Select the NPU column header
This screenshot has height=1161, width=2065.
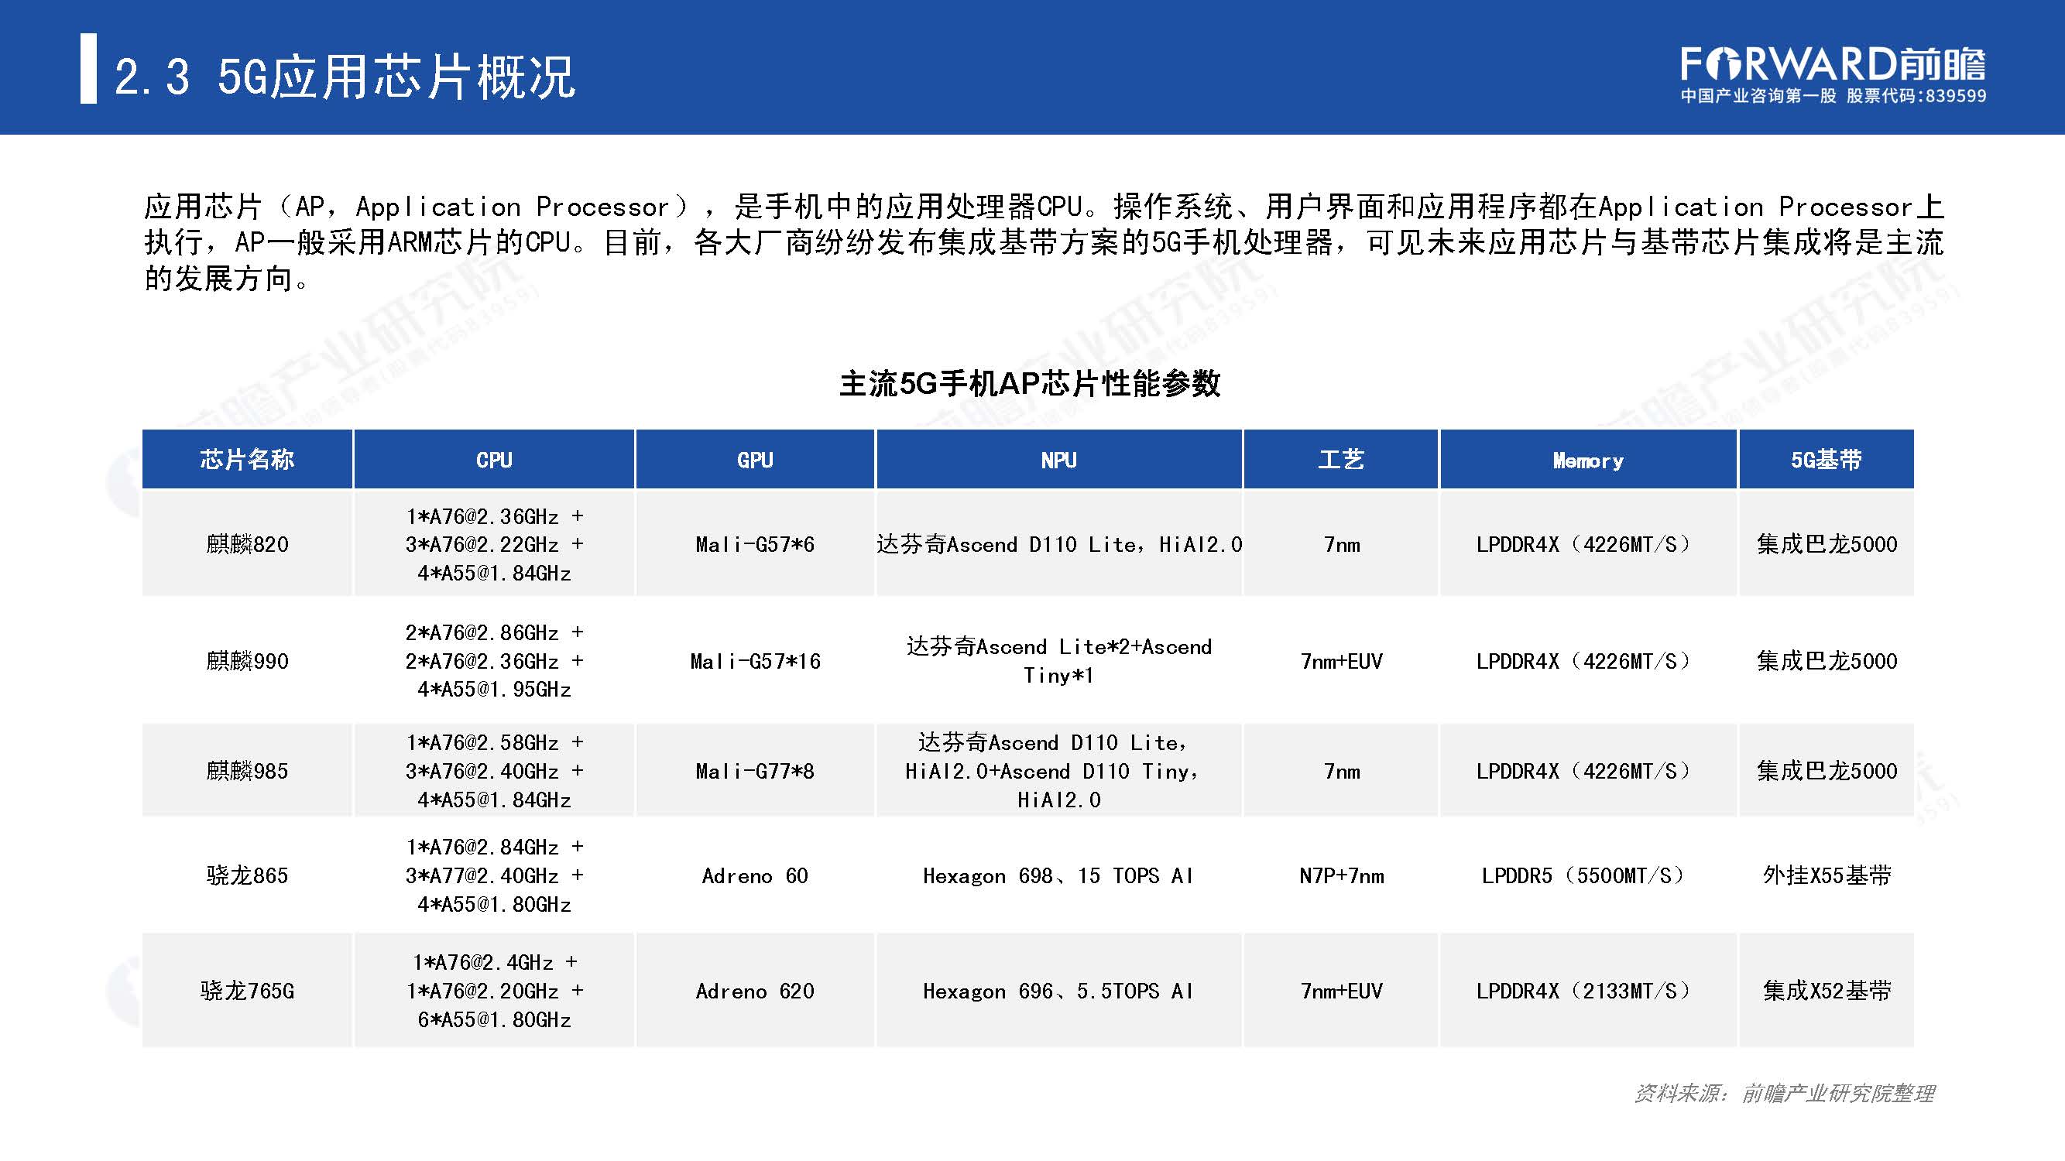click(1057, 459)
